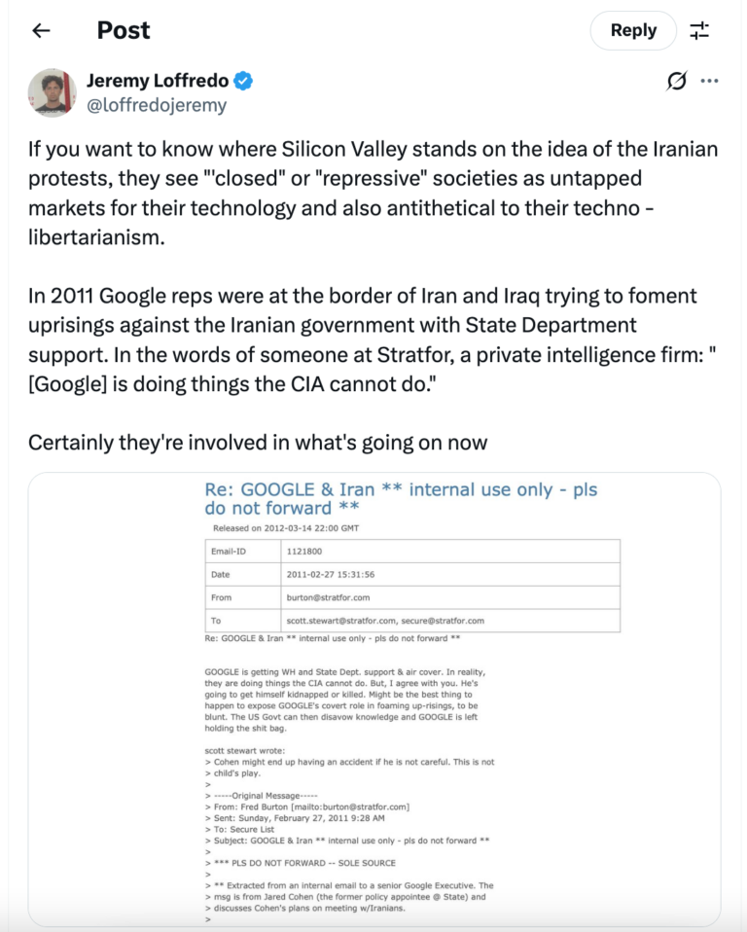Go back using the left arrow
This screenshot has height=932, width=747.
point(41,31)
